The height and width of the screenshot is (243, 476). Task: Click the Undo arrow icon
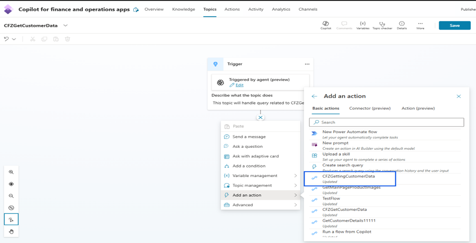(x=6, y=39)
